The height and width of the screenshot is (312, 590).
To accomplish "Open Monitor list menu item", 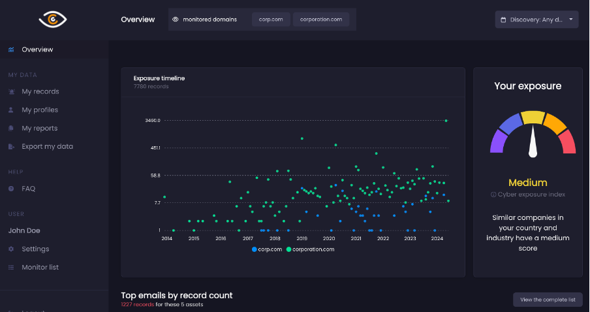I will point(40,267).
